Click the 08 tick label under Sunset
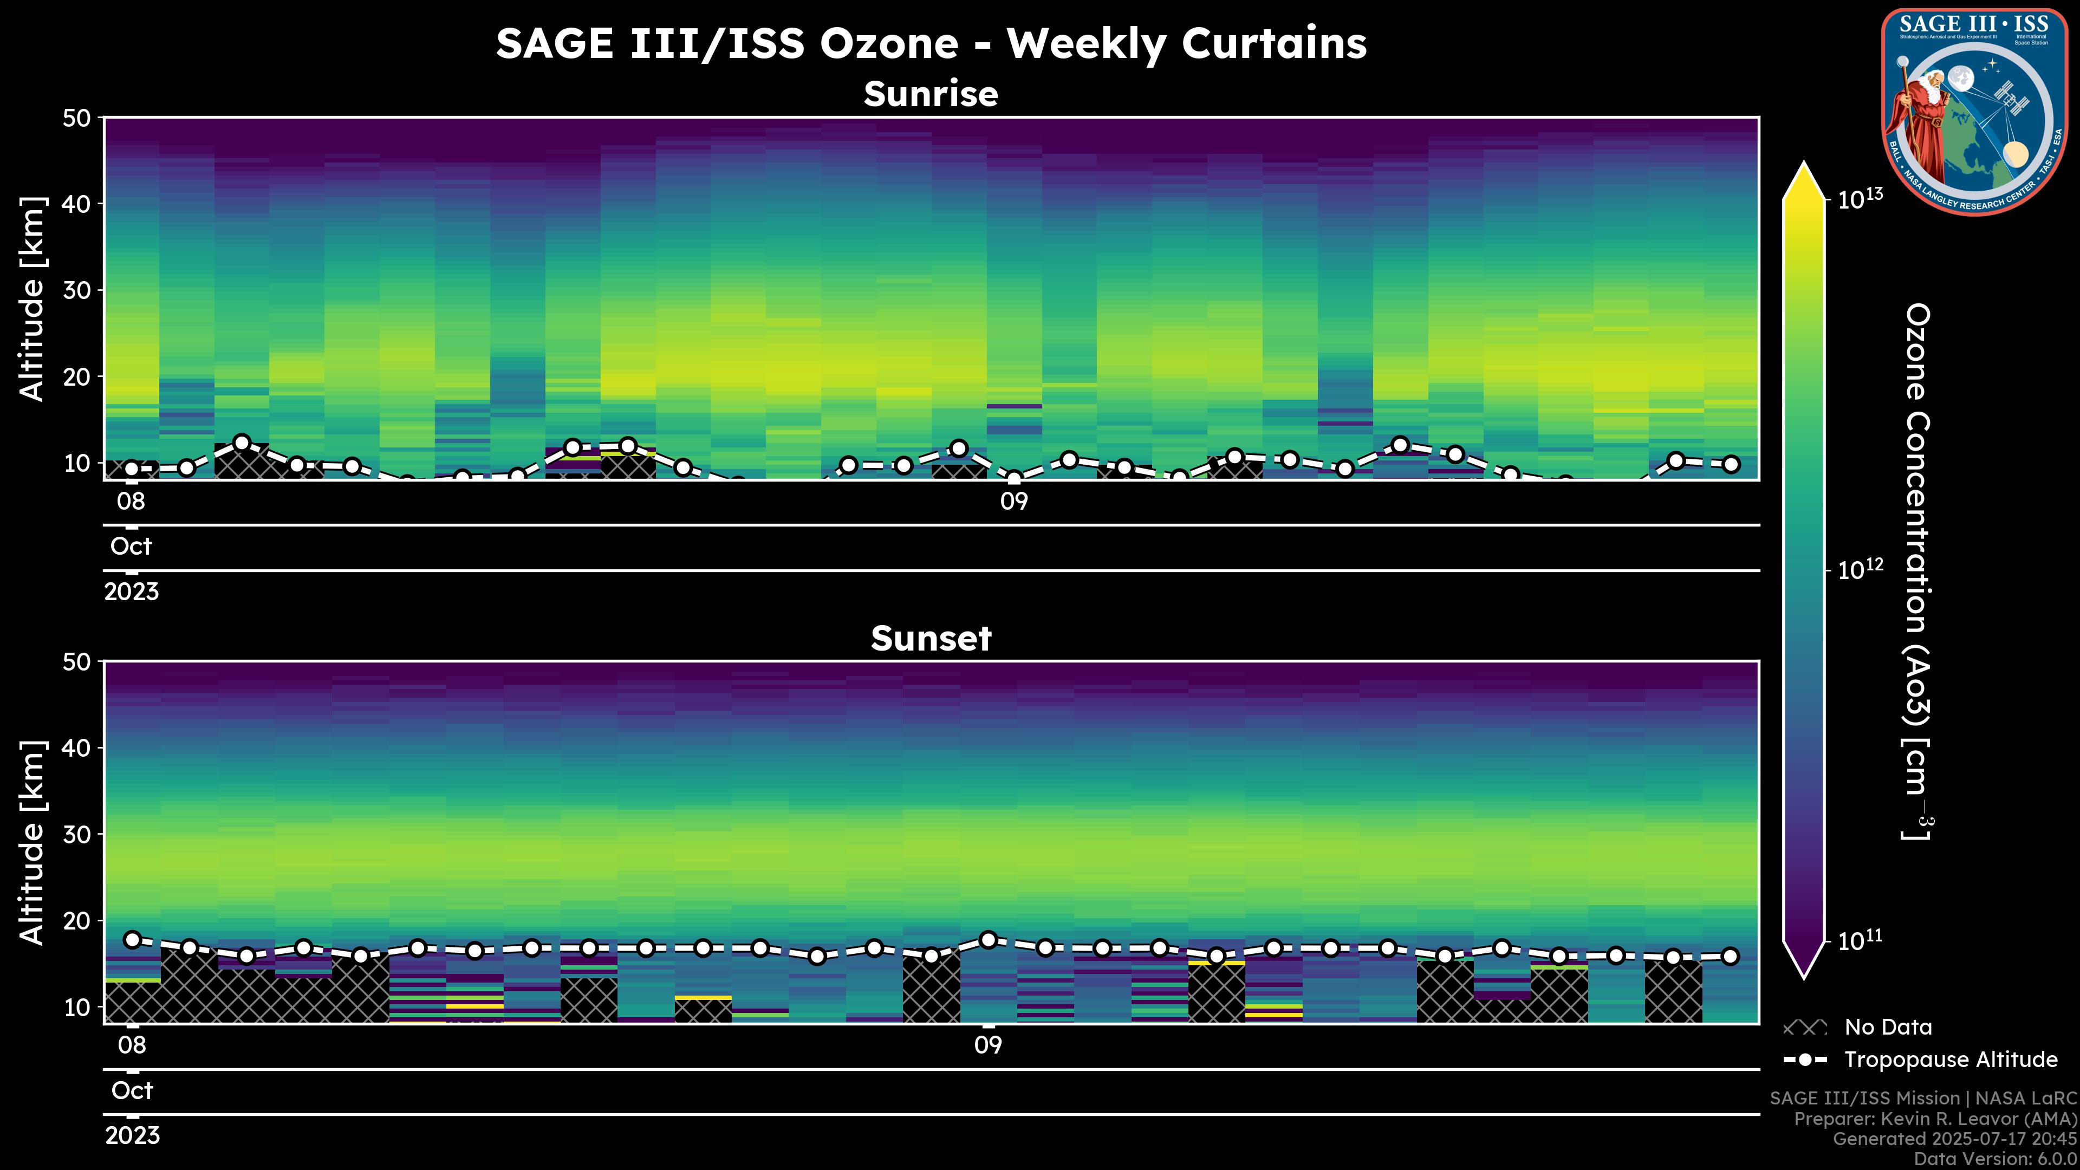The width and height of the screenshot is (2080, 1170). coord(132,1045)
